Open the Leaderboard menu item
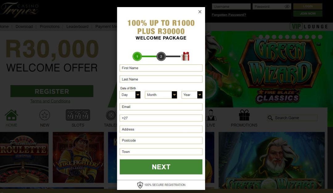Screen dimensions: 333x193 click(77, 27)
